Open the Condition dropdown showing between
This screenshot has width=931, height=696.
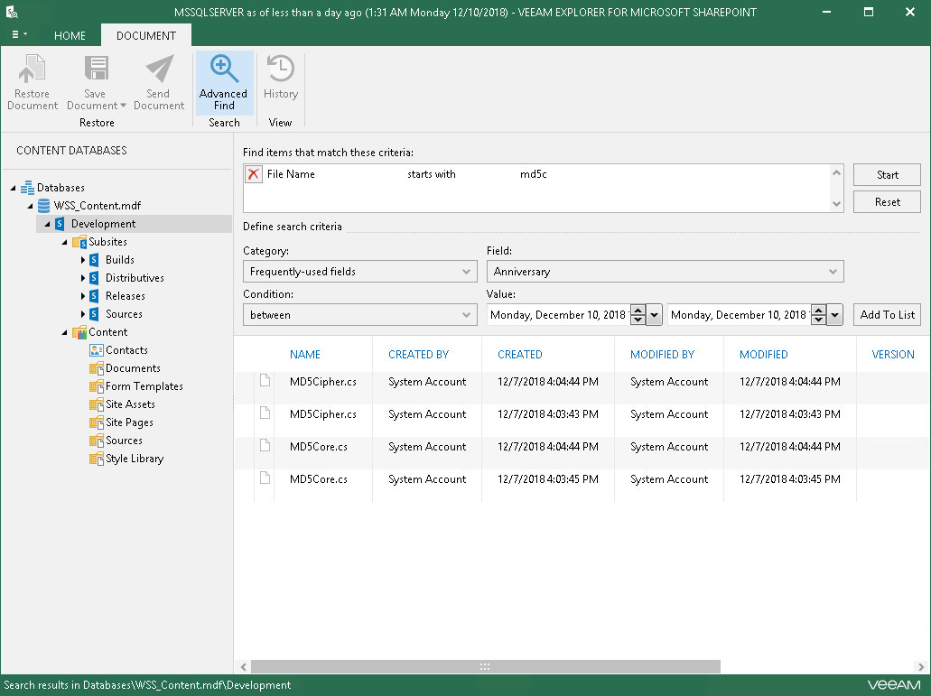tap(359, 315)
